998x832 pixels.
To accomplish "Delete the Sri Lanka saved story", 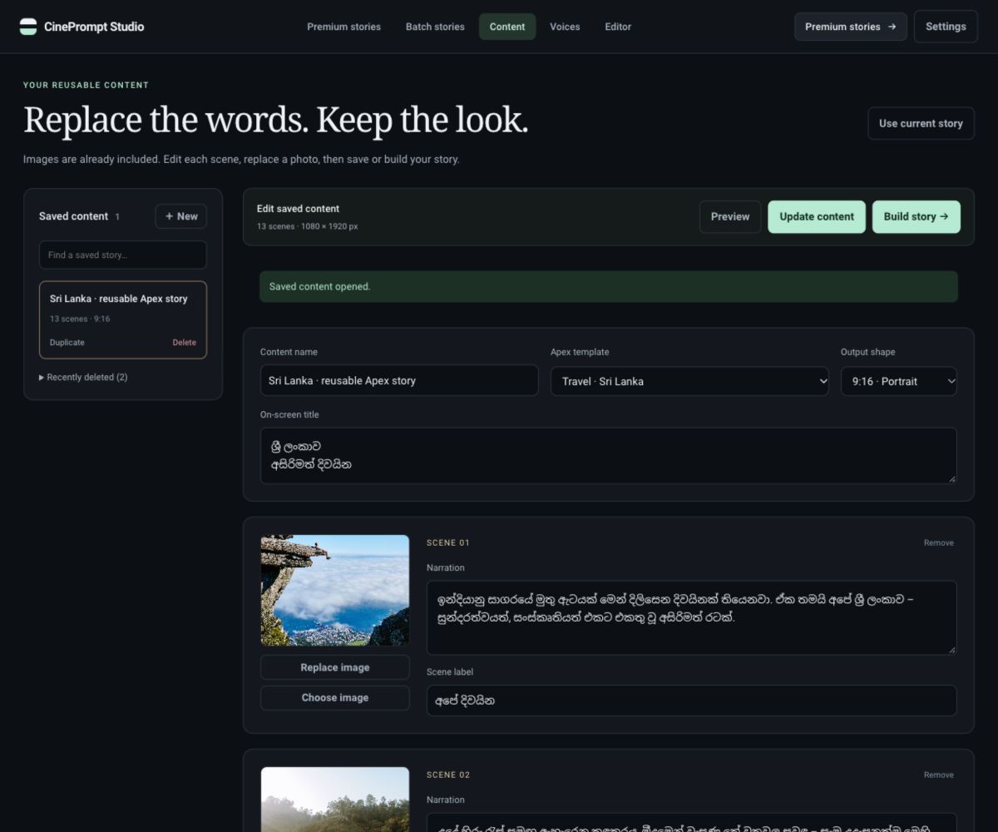I will click(x=185, y=343).
